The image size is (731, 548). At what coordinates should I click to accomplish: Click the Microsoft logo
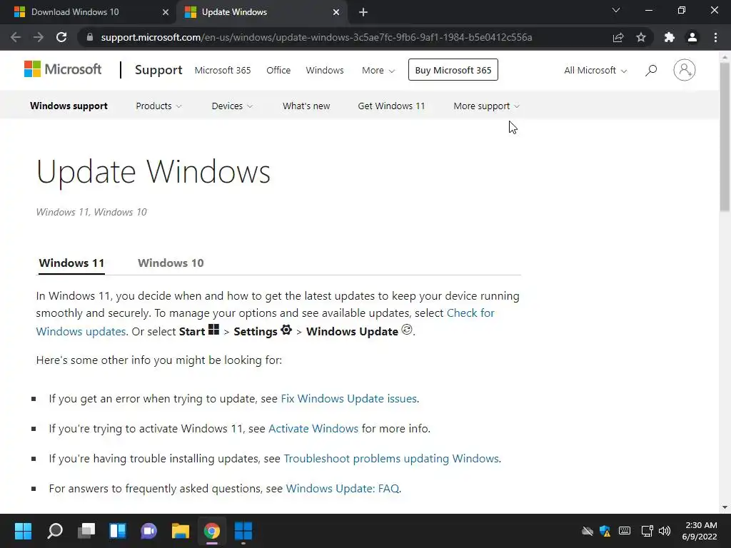tap(63, 69)
